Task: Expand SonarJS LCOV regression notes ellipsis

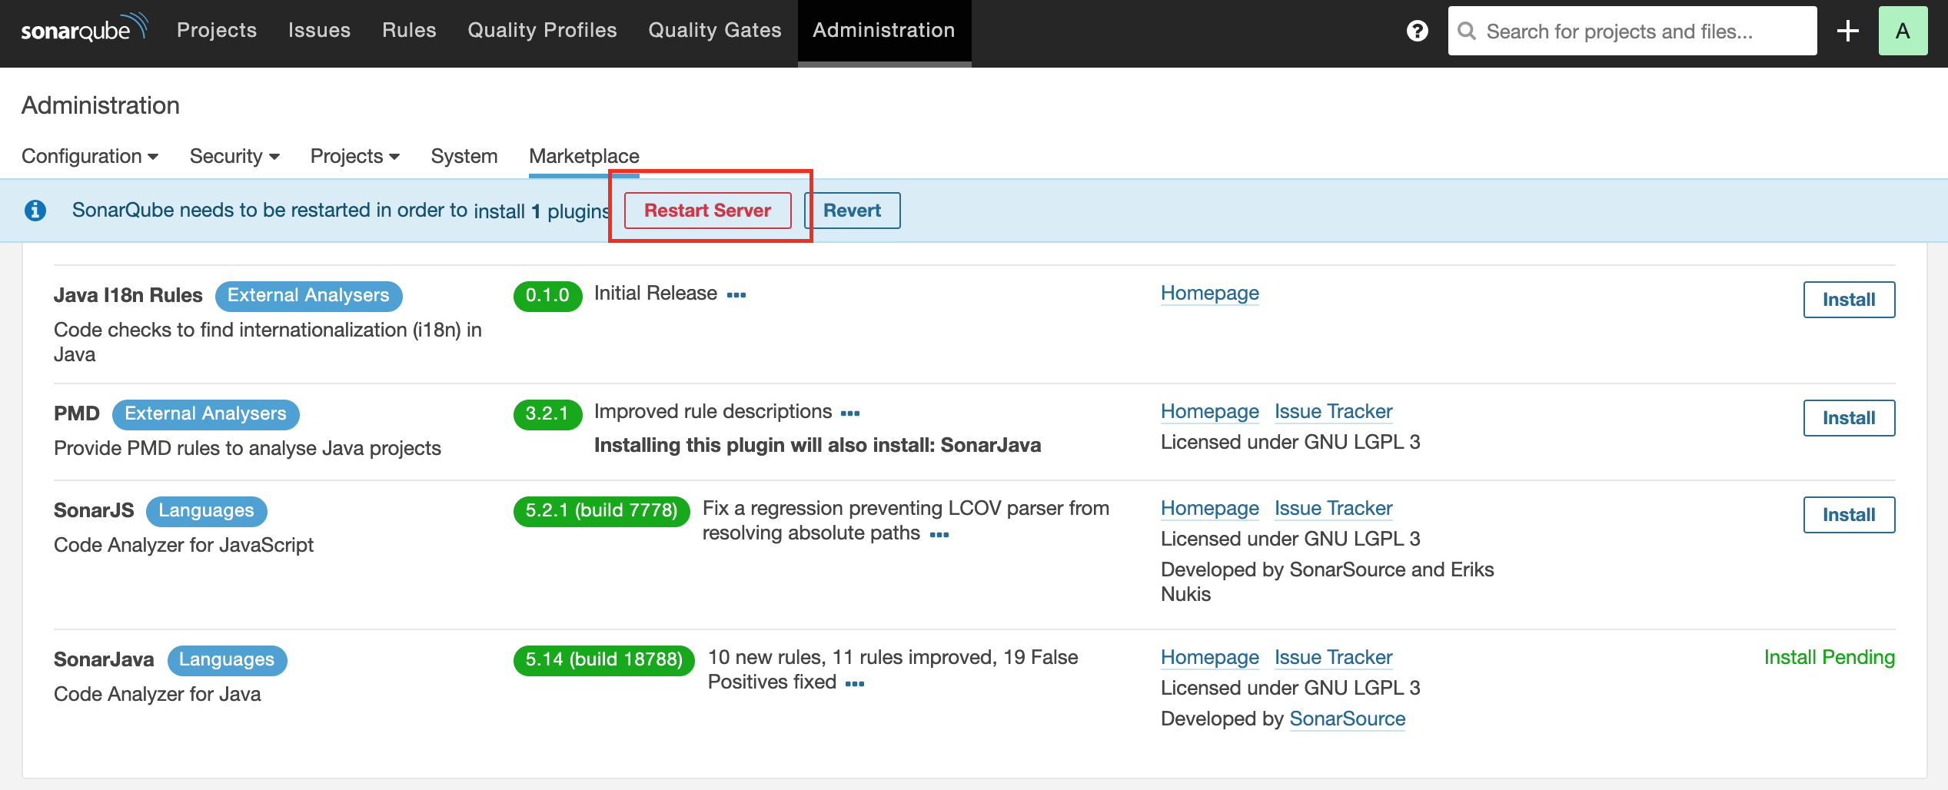Action: [x=939, y=535]
